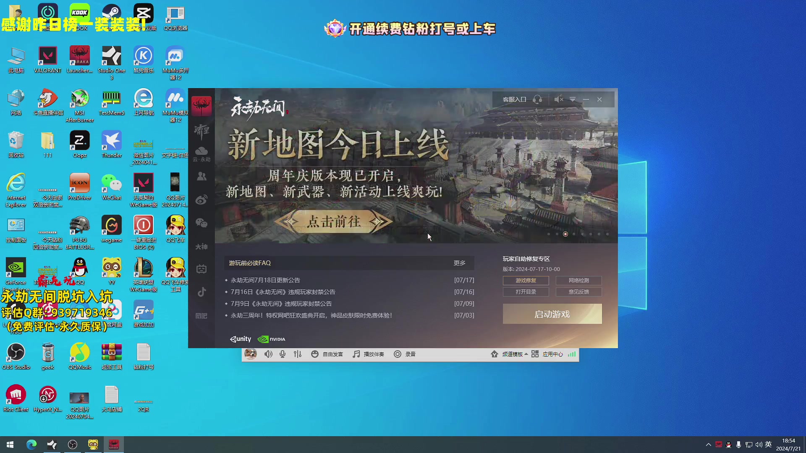Toggle the microphone icon in voice toolbar
Image resolution: width=806 pixels, height=453 pixels.
tap(283, 354)
